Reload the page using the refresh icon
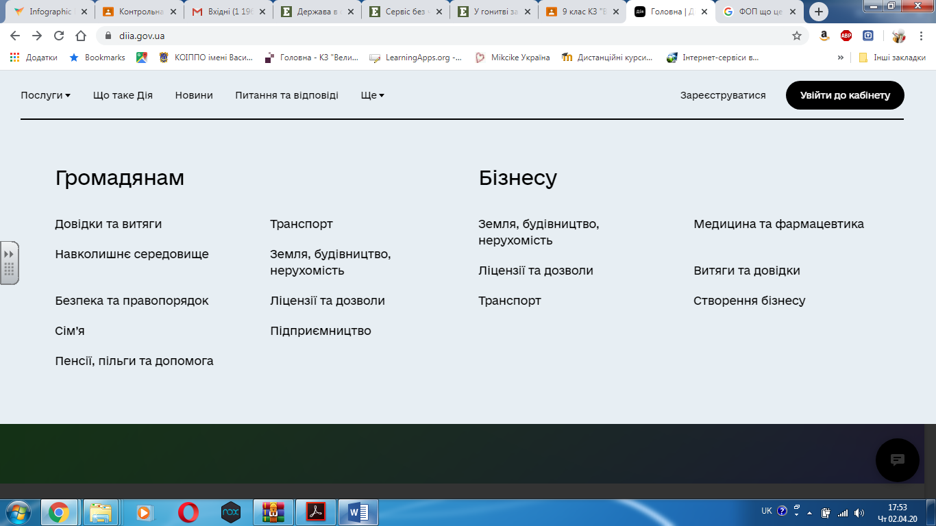The image size is (936, 526). tap(59, 36)
